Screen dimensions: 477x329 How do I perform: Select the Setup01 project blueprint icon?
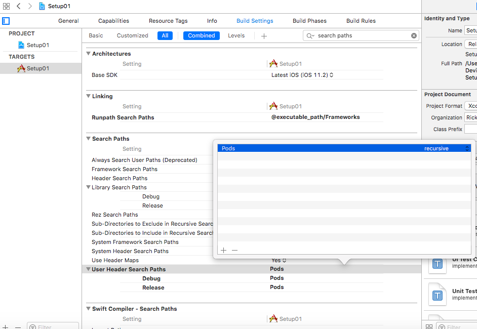(21, 45)
